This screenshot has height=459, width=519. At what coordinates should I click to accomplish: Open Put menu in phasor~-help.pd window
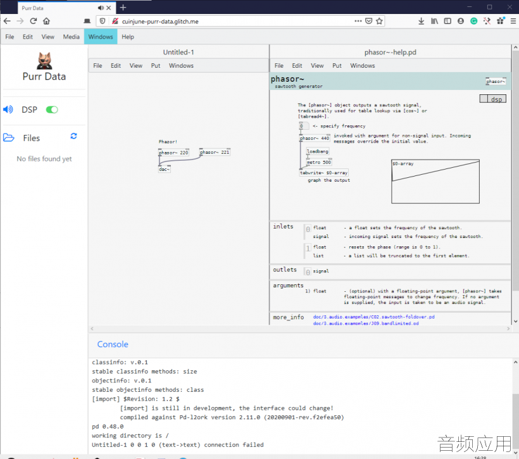click(x=337, y=66)
